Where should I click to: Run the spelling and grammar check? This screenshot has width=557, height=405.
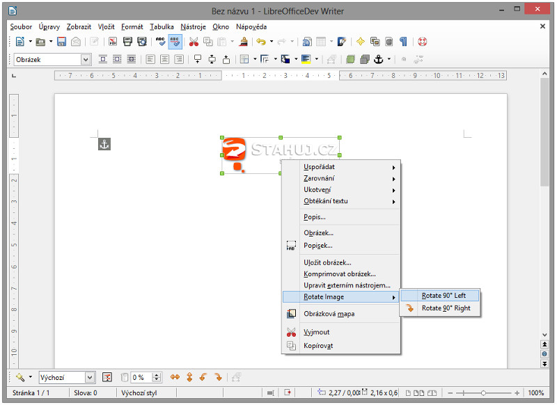click(161, 42)
